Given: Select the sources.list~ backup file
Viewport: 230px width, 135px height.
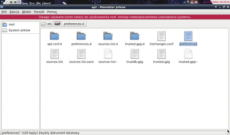Looking at the screenshot, I should (x=108, y=54).
